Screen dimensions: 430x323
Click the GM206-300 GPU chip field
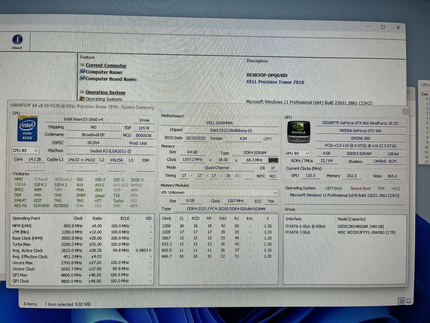[x=360, y=138]
